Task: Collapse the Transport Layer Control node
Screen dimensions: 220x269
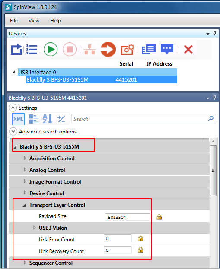Action: point(24,205)
